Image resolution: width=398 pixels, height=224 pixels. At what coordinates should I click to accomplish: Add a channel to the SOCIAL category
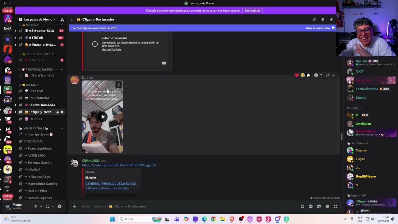coord(62,85)
